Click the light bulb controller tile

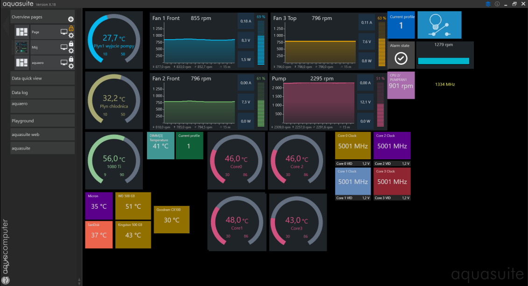point(439,25)
